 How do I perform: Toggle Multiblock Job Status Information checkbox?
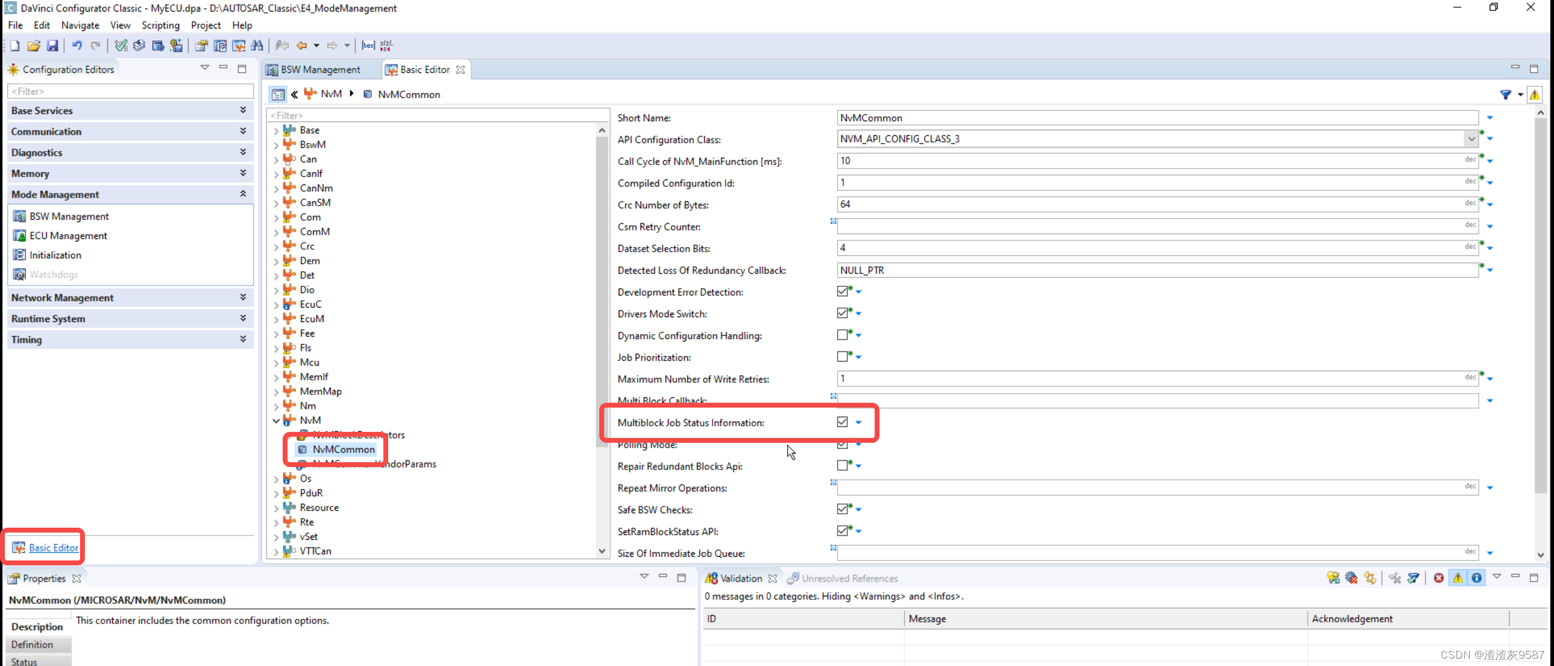coord(841,421)
